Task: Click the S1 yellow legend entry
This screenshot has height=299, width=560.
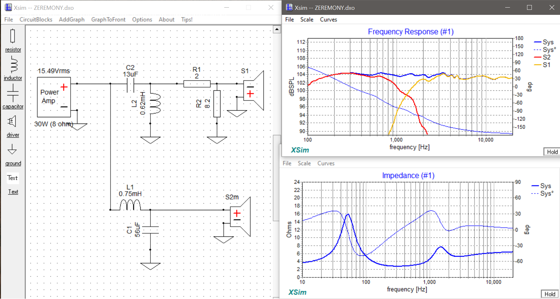Action: click(x=542, y=65)
